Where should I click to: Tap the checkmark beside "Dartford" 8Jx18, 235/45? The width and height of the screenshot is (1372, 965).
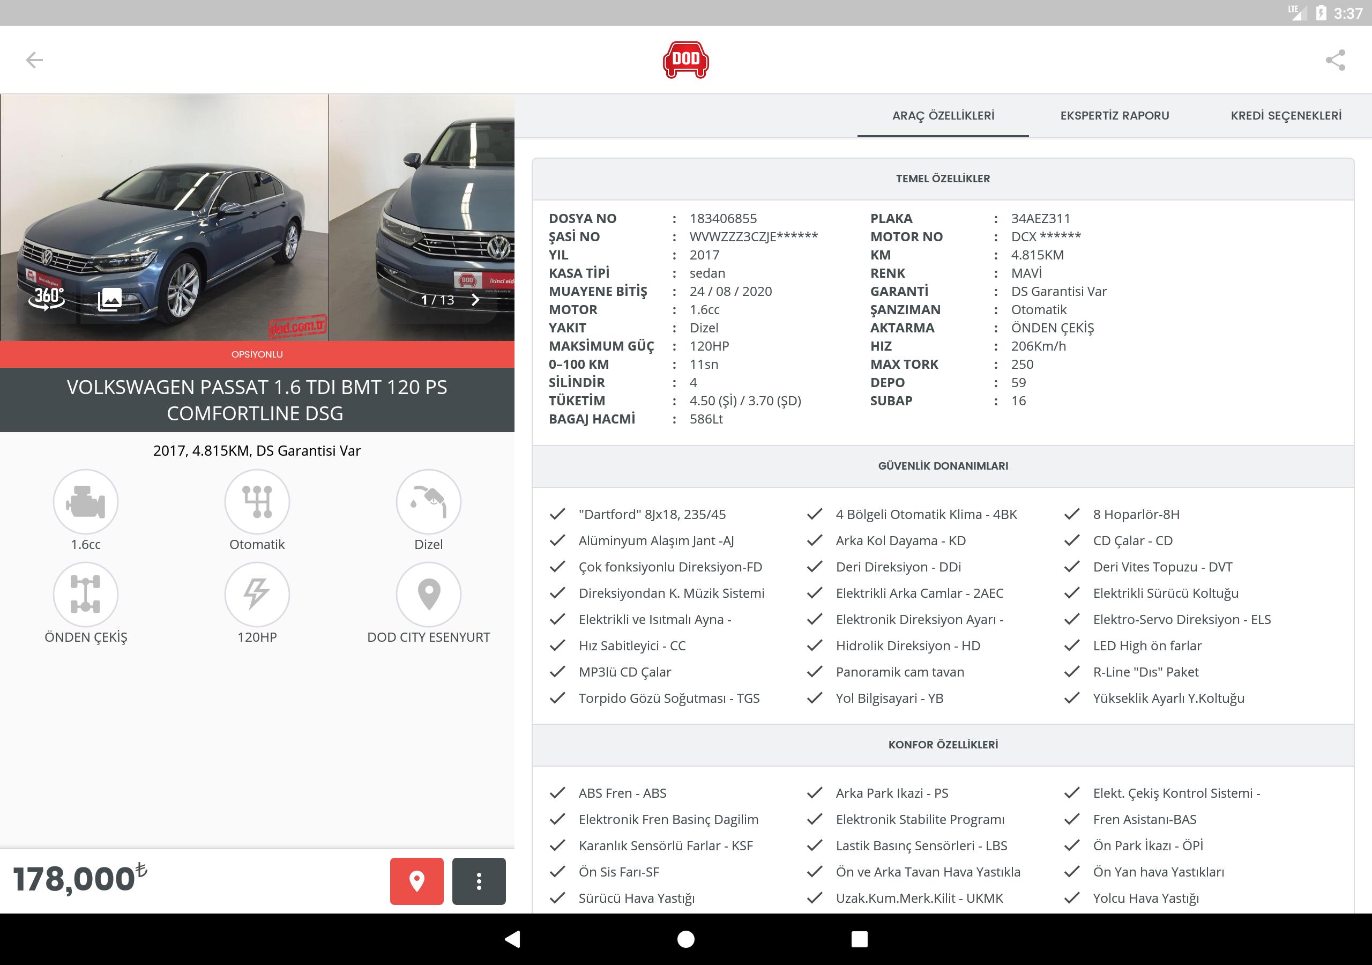[x=557, y=514]
